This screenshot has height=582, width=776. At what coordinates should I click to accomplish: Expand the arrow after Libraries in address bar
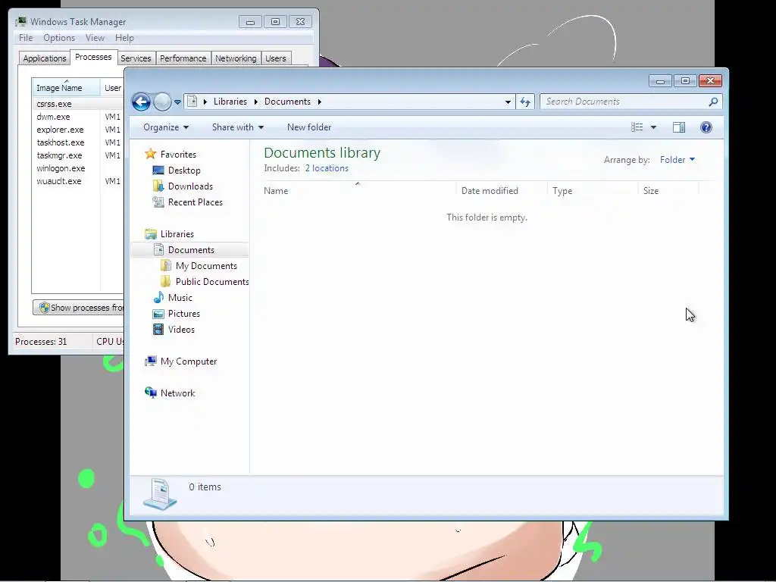[255, 102]
